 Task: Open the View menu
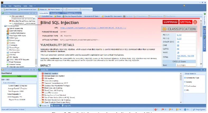pos(10,6)
